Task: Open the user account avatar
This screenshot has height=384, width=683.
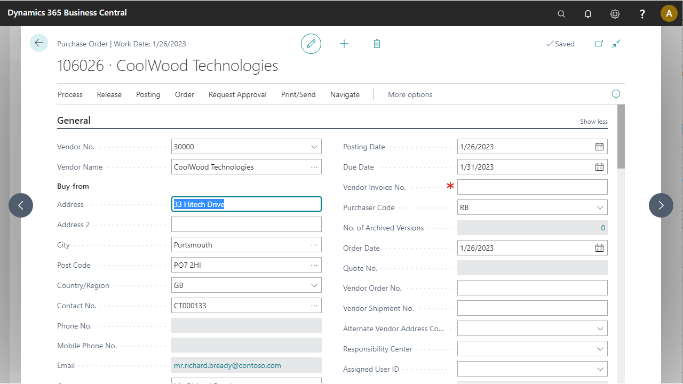Action: click(669, 13)
